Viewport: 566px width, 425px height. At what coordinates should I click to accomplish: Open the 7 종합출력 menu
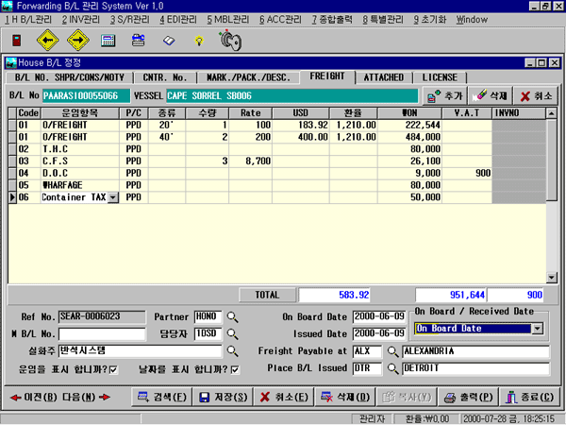click(332, 20)
